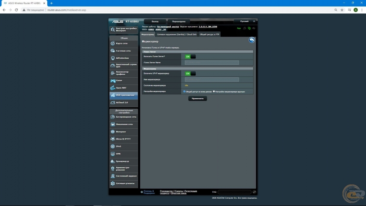The width and height of the screenshot is (366, 206).
Task: Click the browser address bar URL
Action: (67, 10)
